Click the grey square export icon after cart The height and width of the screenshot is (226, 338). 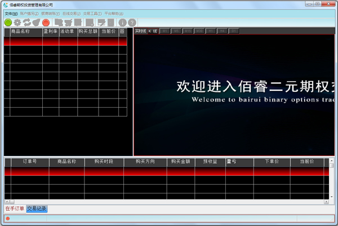pyautogui.click(x=78, y=23)
